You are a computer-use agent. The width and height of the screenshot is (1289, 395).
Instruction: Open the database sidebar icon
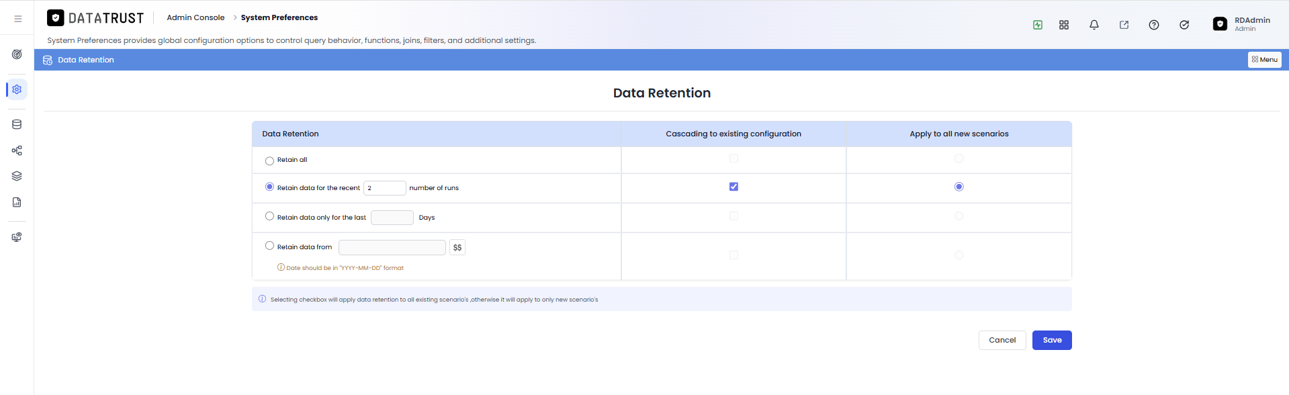(x=17, y=124)
